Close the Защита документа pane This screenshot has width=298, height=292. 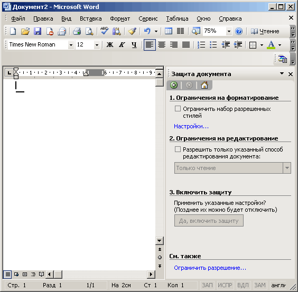[x=291, y=74]
